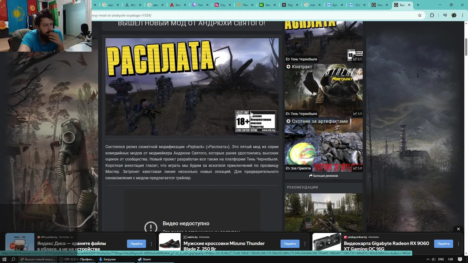Switch to OBS 32.0.1 in taskbar
Screen dimensions: 468x263
(77, 259)
